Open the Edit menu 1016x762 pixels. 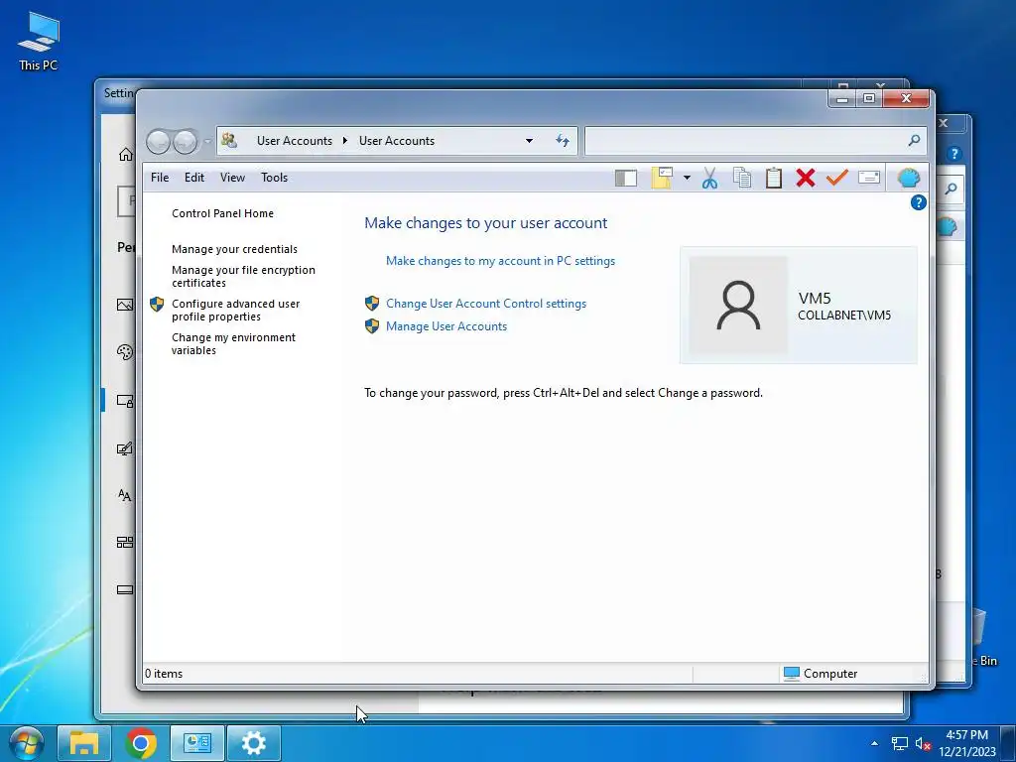click(x=193, y=178)
